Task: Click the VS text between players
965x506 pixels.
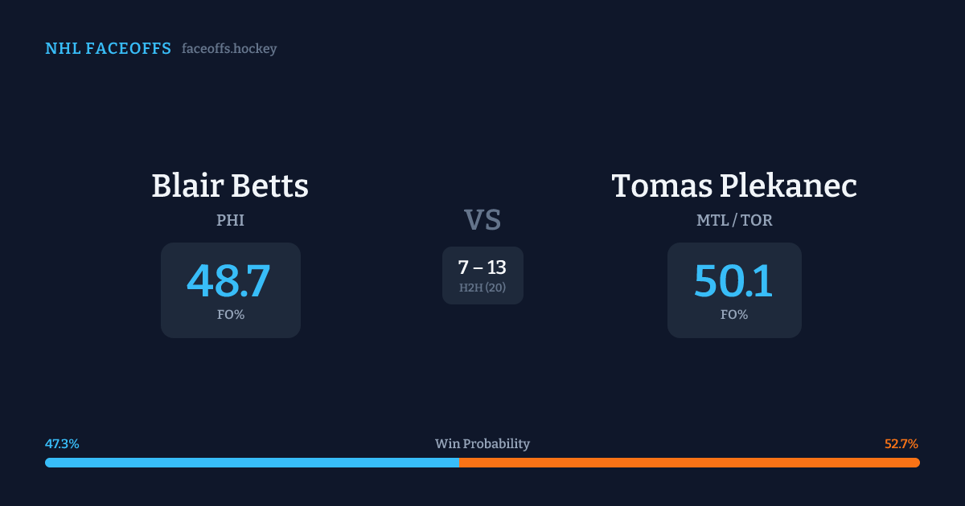Action: tap(482, 219)
